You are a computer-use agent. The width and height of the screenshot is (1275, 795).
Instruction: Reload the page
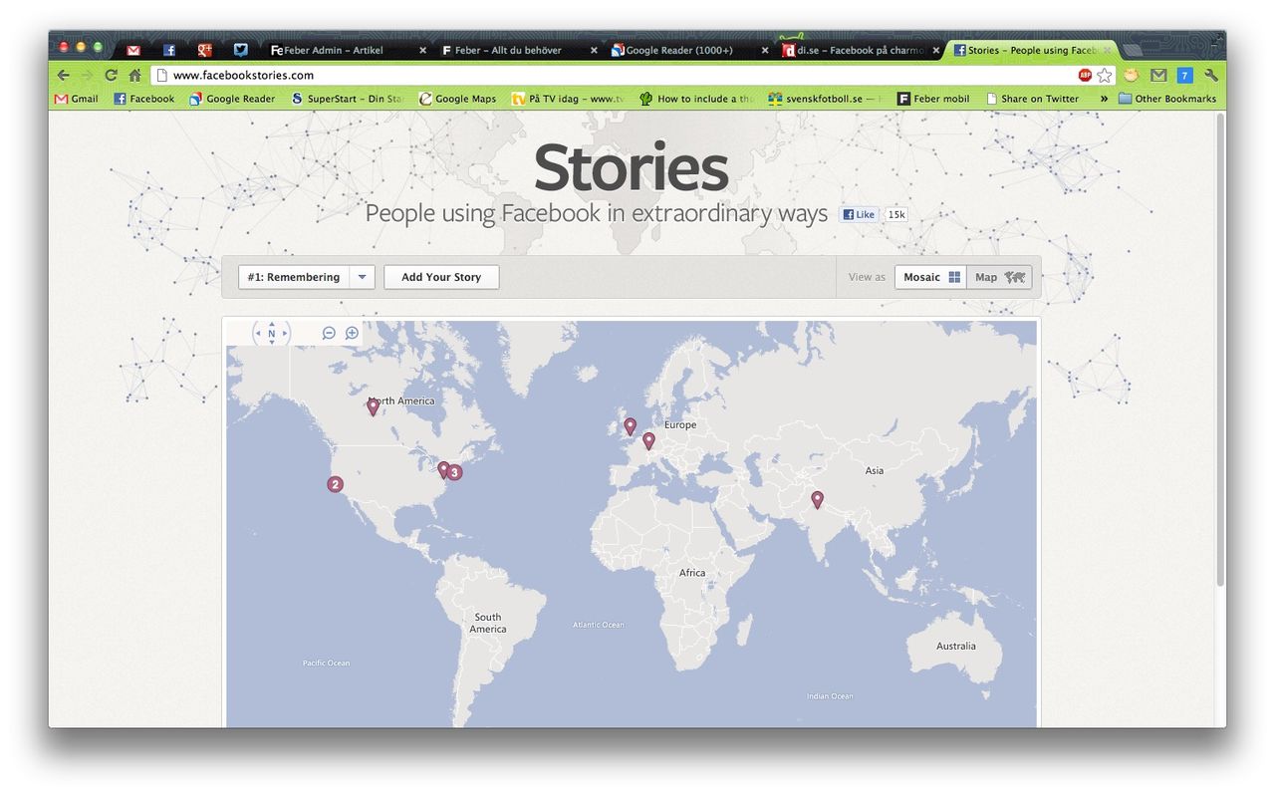point(111,75)
